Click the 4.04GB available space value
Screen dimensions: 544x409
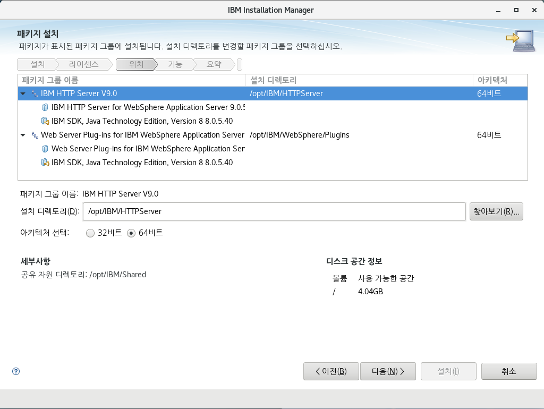370,292
